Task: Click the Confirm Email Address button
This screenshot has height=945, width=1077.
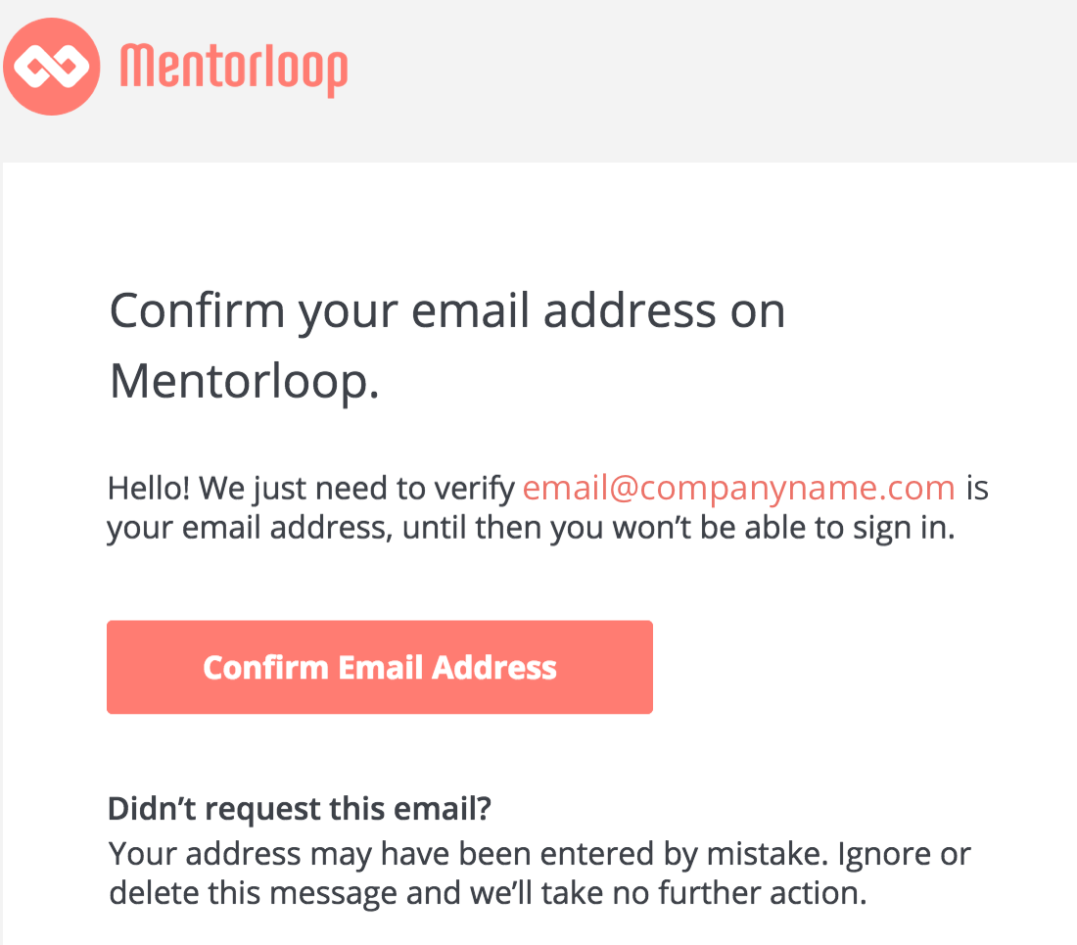Action: (x=380, y=667)
